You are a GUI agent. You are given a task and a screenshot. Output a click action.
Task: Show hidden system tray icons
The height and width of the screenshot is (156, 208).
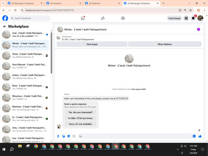(x=178, y=149)
